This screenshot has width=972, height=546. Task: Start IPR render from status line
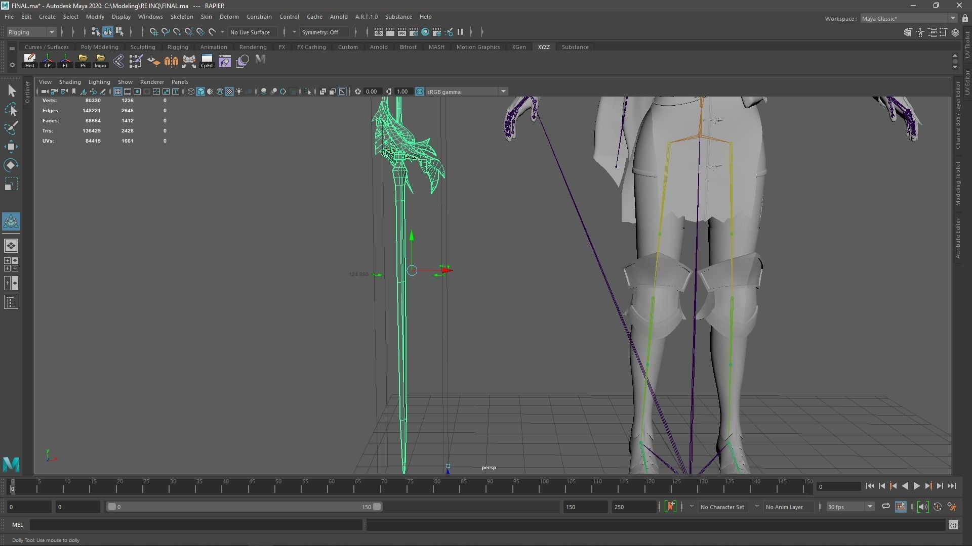402,32
